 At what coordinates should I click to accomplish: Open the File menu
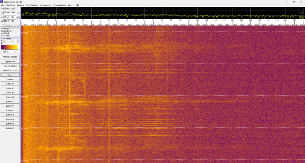click(x=3, y=5)
